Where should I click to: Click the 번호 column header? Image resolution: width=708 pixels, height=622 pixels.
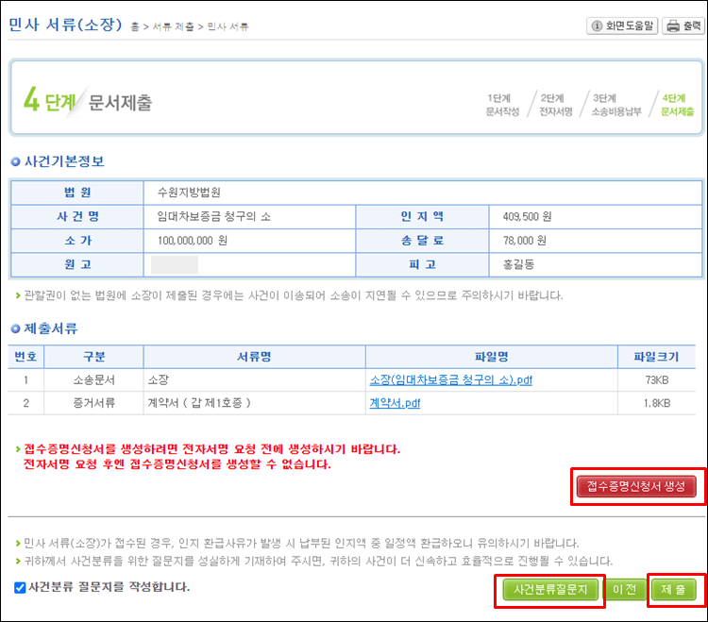(x=25, y=357)
